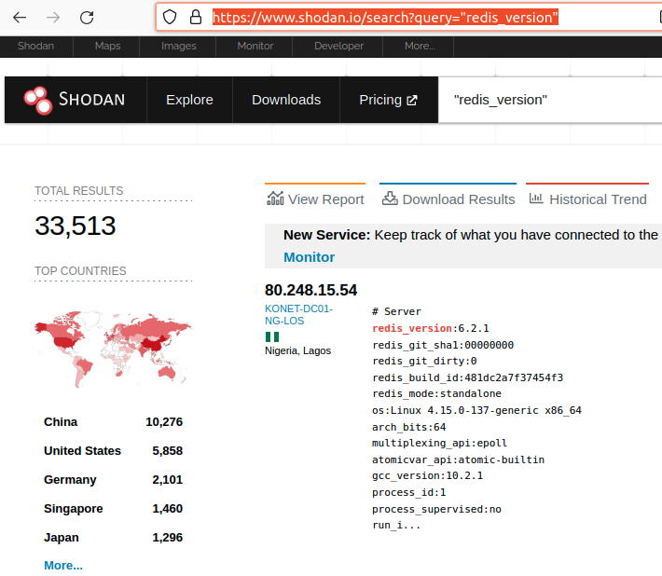Click the arch_bits:64 line
This screenshot has width=662, height=576.
(408, 427)
